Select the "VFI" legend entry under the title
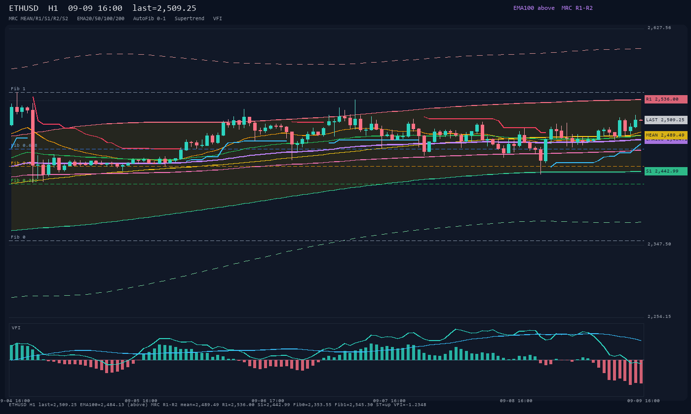The image size is (691, 414). (x=218, y=18)
